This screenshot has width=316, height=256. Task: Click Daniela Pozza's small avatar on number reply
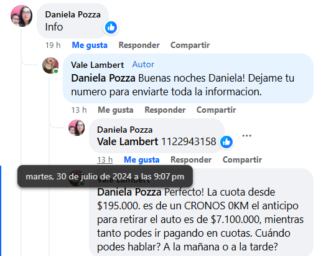click(x=77, y=128)
